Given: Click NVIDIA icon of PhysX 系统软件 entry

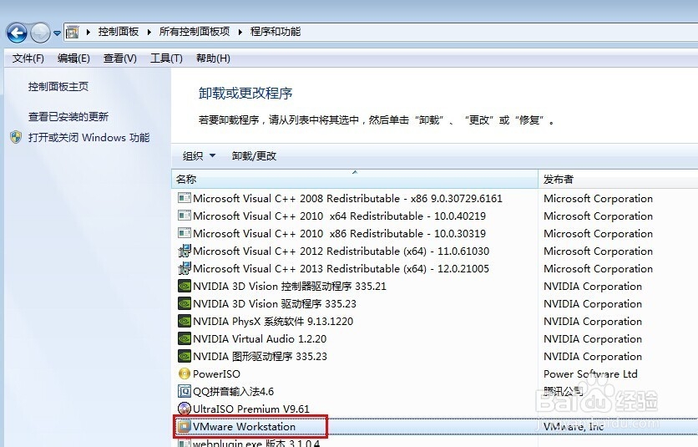Looking at the screenshot, I should pos(185,322).
